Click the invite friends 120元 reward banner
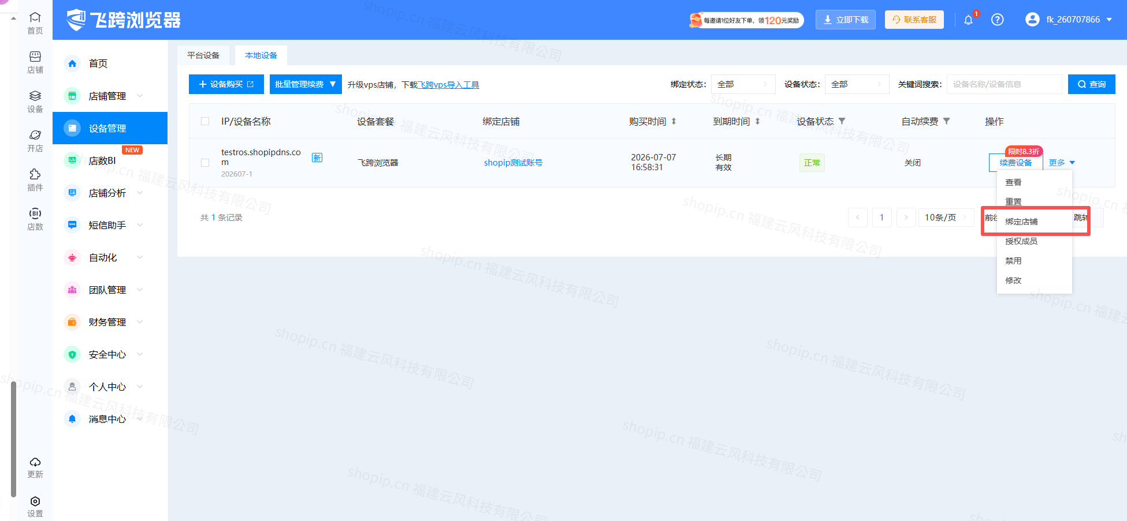 [746, 20]
